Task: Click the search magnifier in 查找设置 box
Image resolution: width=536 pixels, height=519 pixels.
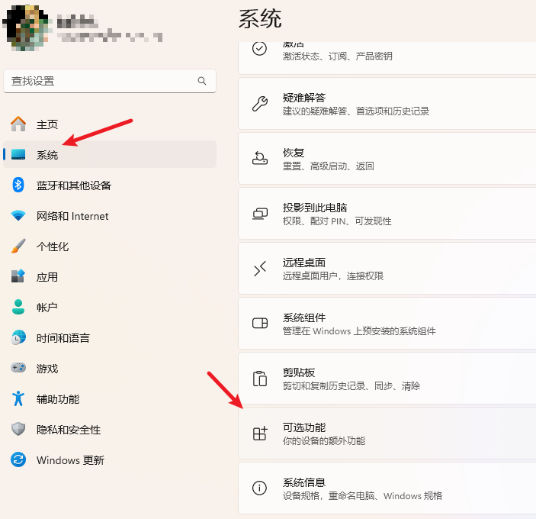Action: click(x=202, y=81)
